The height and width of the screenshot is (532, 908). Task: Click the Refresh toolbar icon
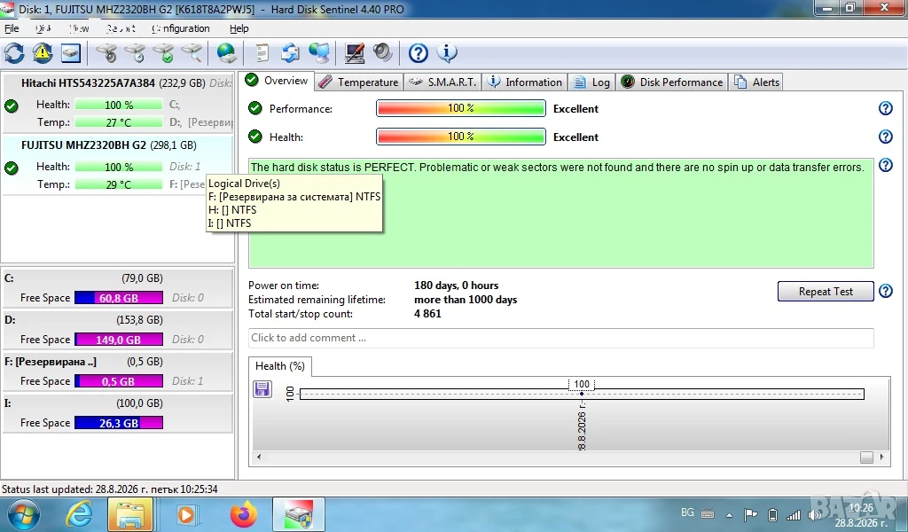[14, 53]
